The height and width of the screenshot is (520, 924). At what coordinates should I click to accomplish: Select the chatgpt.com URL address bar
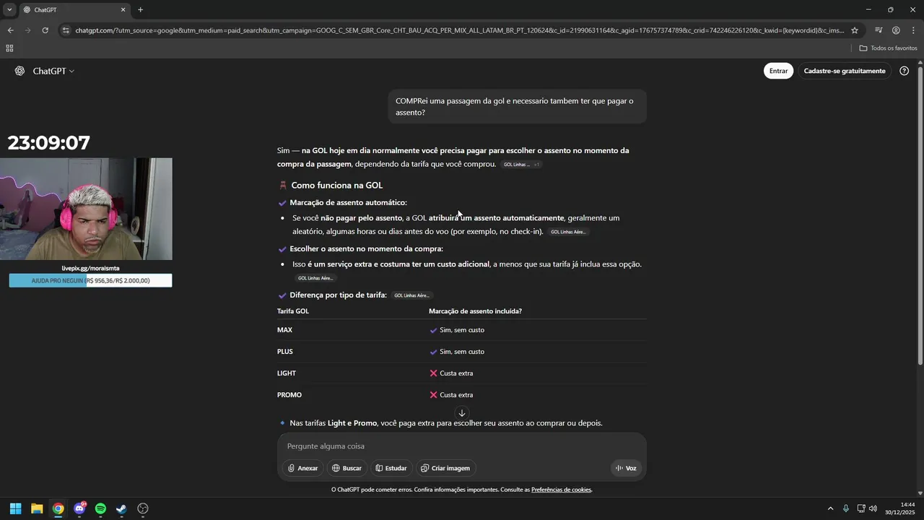point(459,30)
